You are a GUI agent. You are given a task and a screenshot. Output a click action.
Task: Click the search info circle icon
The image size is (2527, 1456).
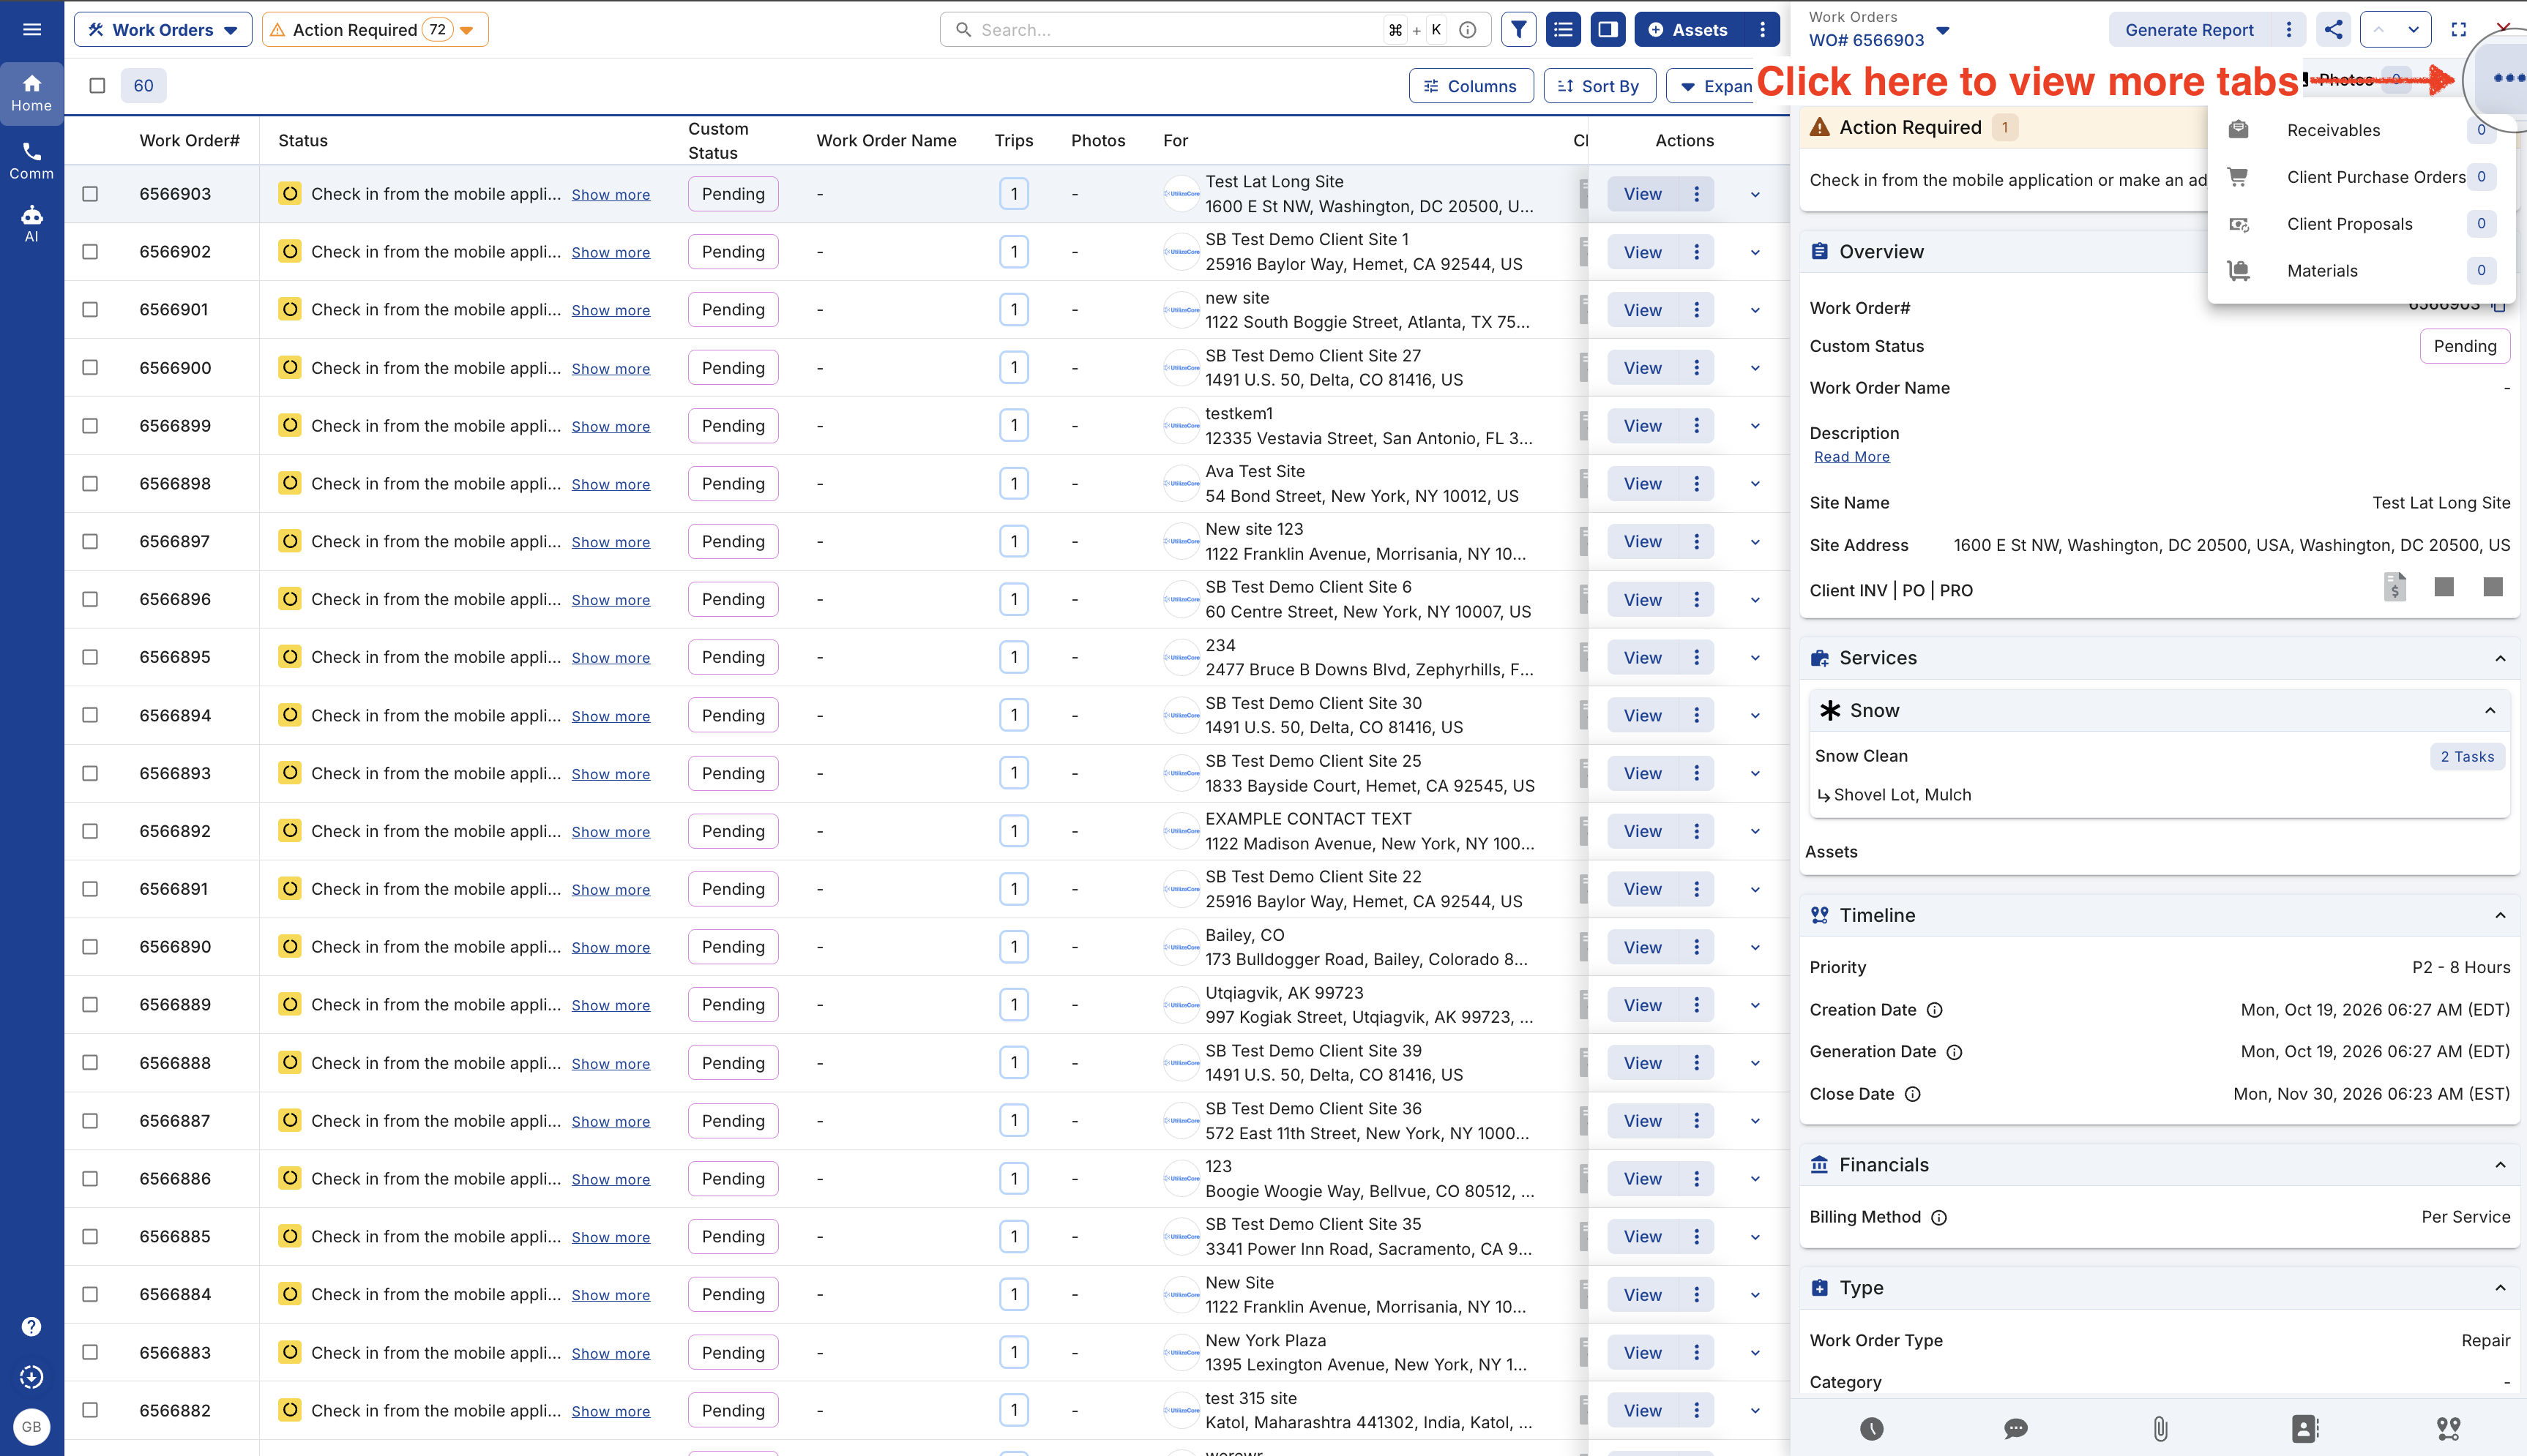[1468, 29]
